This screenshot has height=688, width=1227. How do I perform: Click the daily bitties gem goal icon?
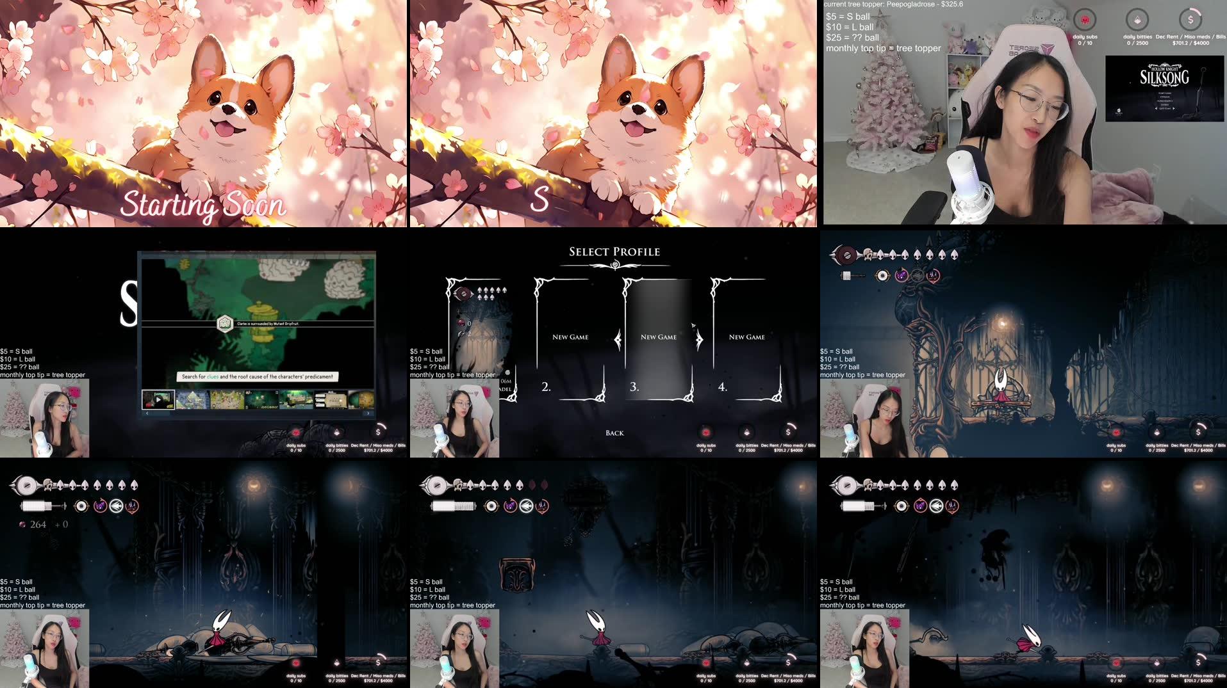coord(1137,20)
